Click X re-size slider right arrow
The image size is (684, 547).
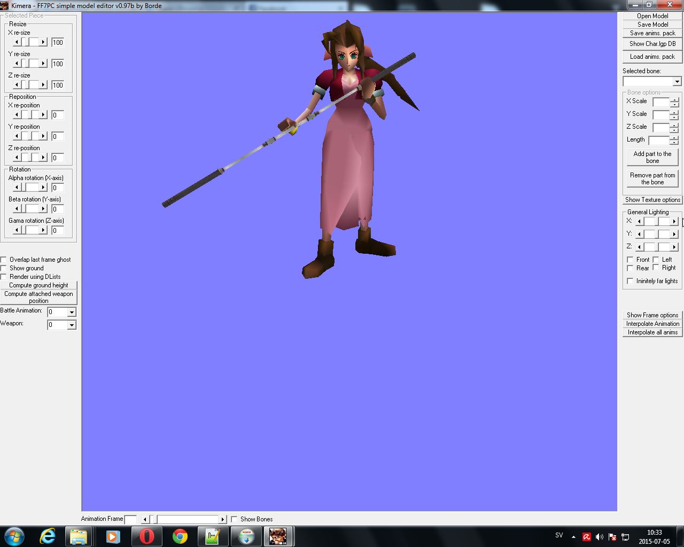click(43, 42)
